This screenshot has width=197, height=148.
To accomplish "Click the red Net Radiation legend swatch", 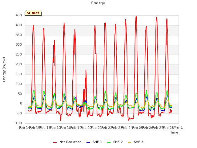I will click(x=55, y=142).
